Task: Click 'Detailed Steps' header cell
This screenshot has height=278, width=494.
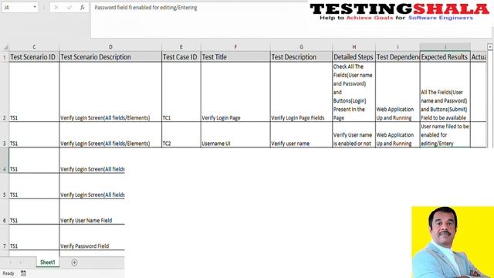Action: click(x=354, y=56)
